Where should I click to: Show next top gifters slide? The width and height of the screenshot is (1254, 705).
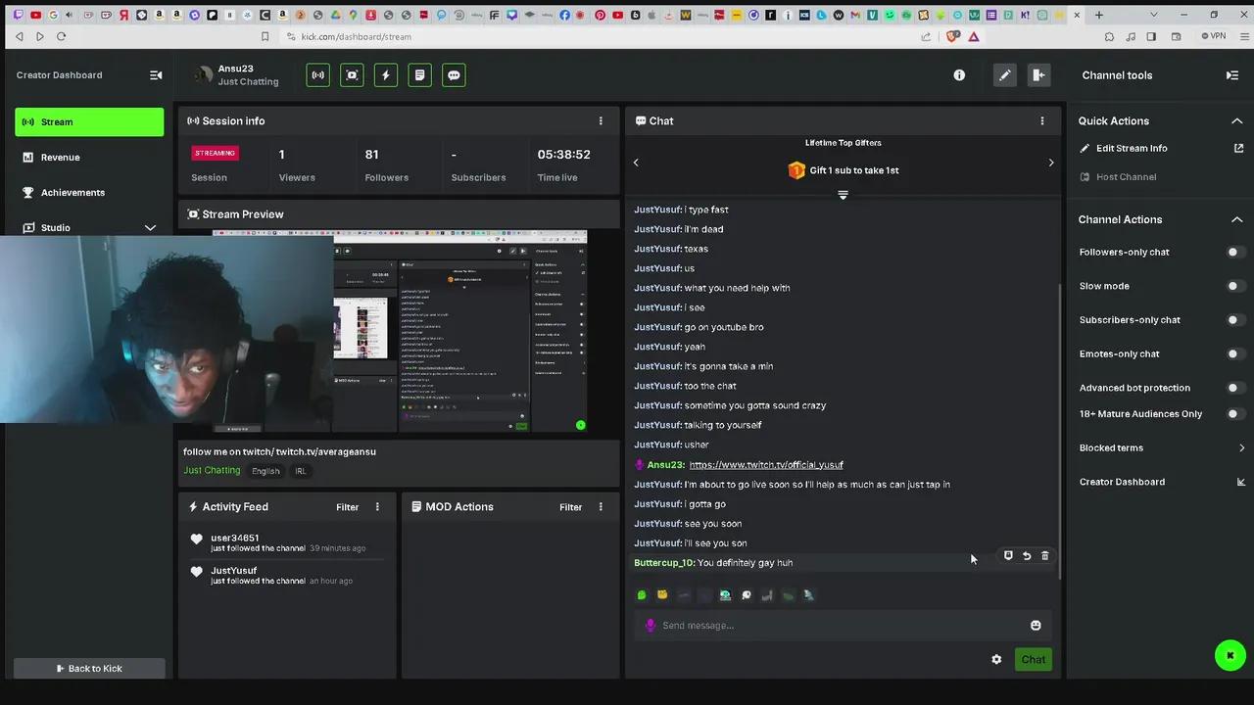pos(1051,163)
